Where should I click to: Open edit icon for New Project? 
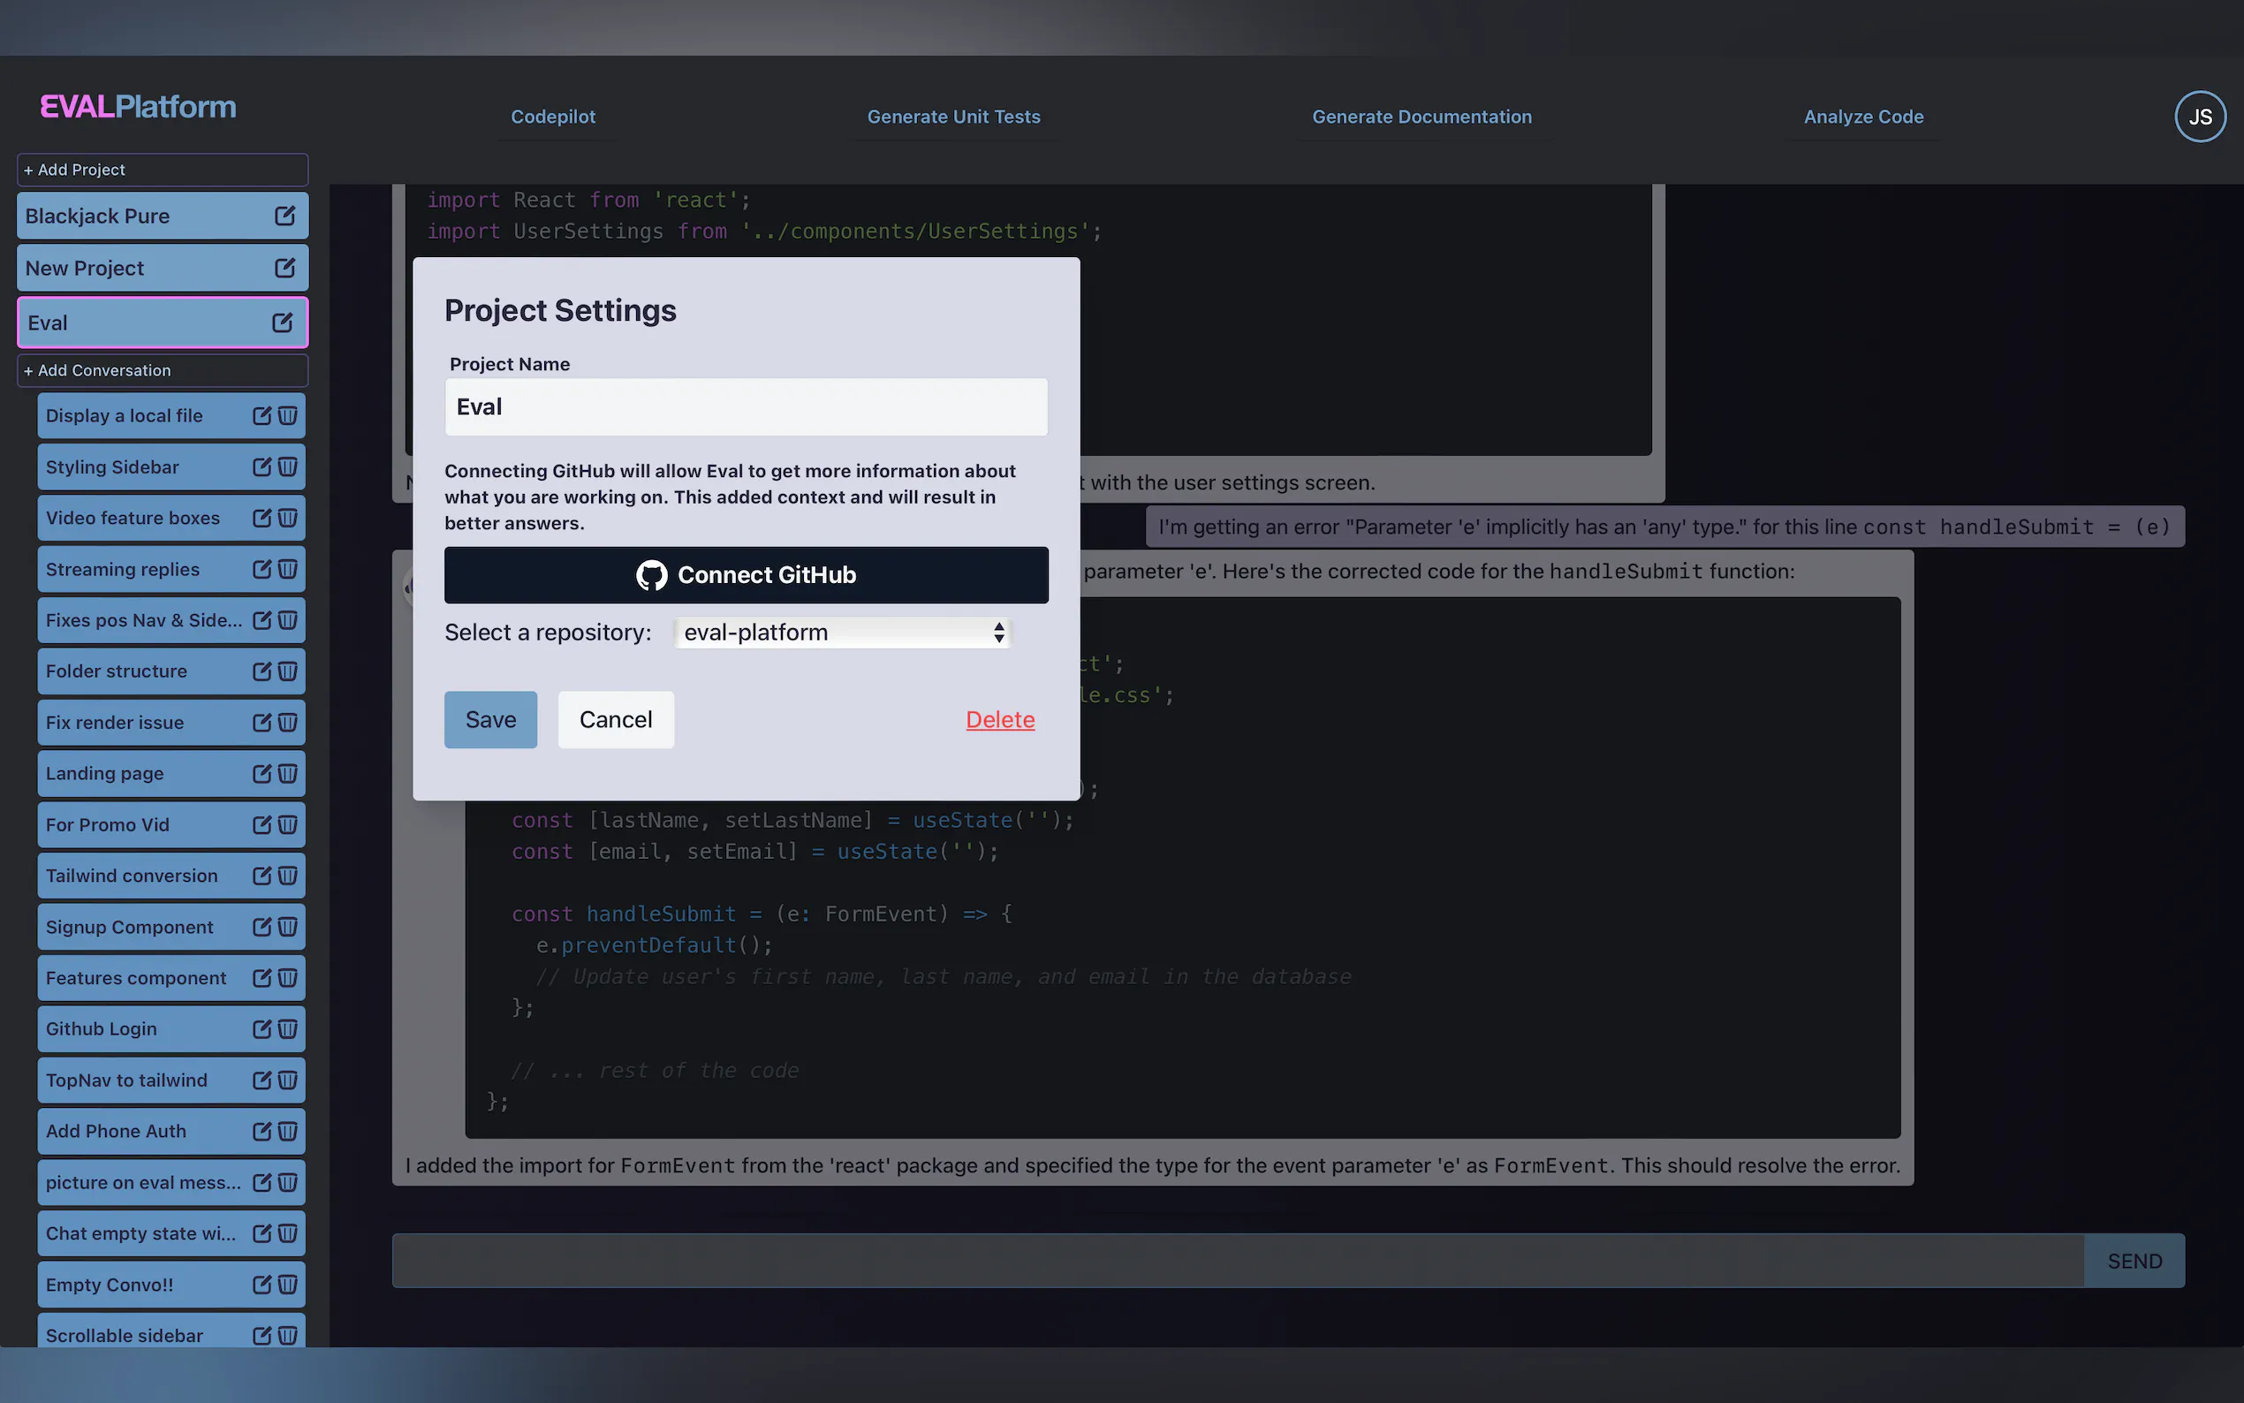pos(284,267)
